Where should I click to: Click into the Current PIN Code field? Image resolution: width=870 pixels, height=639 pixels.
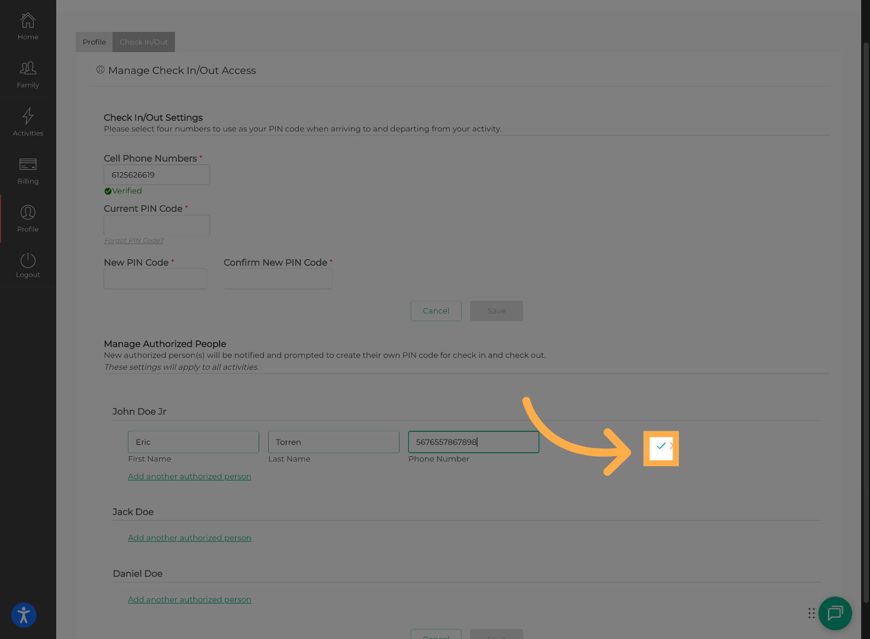156,225
